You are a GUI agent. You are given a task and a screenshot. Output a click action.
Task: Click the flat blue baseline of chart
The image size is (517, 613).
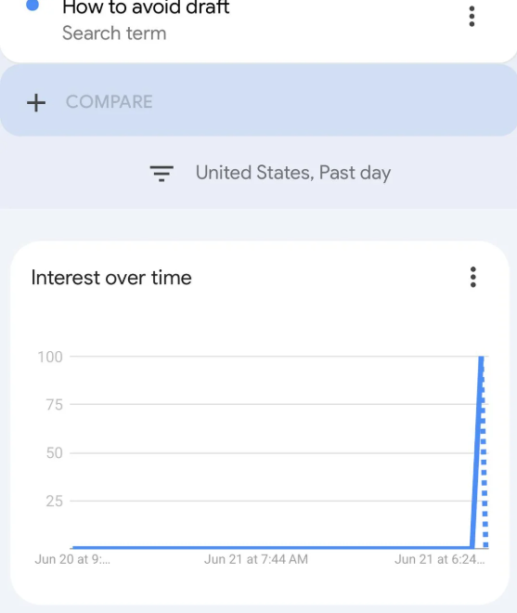tap(272, 547)
